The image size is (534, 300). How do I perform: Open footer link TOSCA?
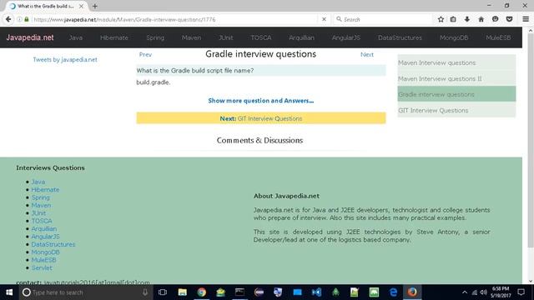pyautogui.click(x=42, y=221)
